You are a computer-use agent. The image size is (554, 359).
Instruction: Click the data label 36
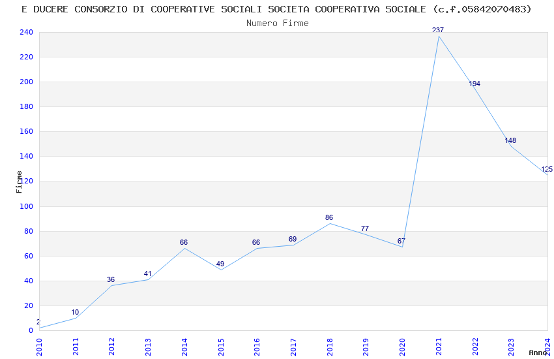click(111, 279)
